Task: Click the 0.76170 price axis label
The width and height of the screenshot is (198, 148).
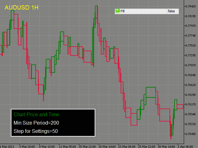Action: [x=191, y=105]
